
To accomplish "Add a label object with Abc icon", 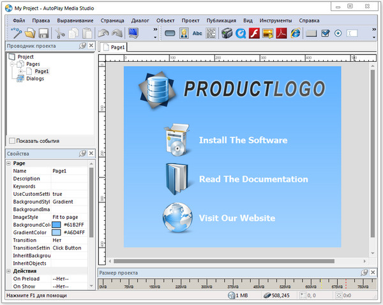I will (x=197, y=33).
